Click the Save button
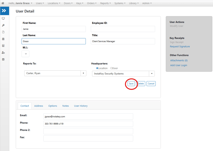The height and width of the screenshot is (151, 213). pos(131,84)
